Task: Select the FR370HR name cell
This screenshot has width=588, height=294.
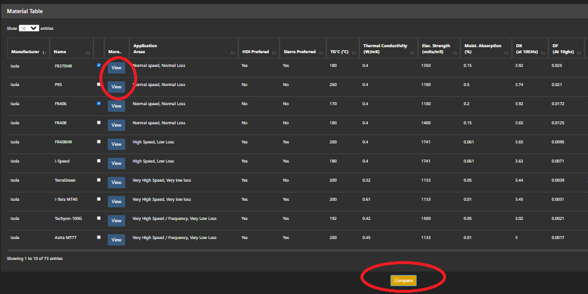Action: 63,66
